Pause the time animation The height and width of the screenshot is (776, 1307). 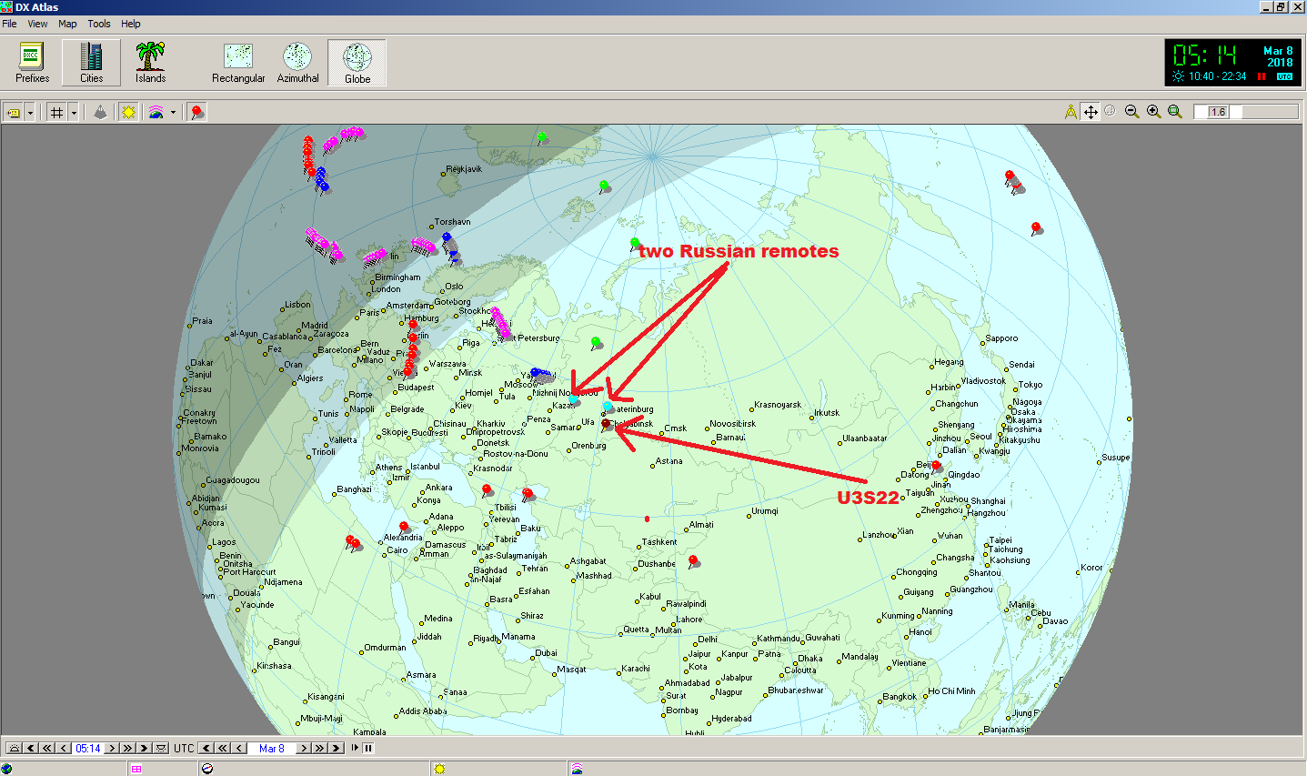pos(368,748)
